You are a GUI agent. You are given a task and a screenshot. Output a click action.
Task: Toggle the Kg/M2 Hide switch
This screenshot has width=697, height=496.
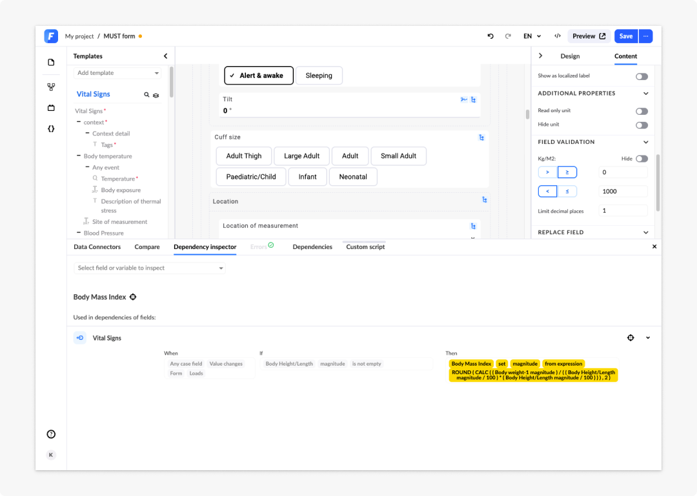[641, 159]
